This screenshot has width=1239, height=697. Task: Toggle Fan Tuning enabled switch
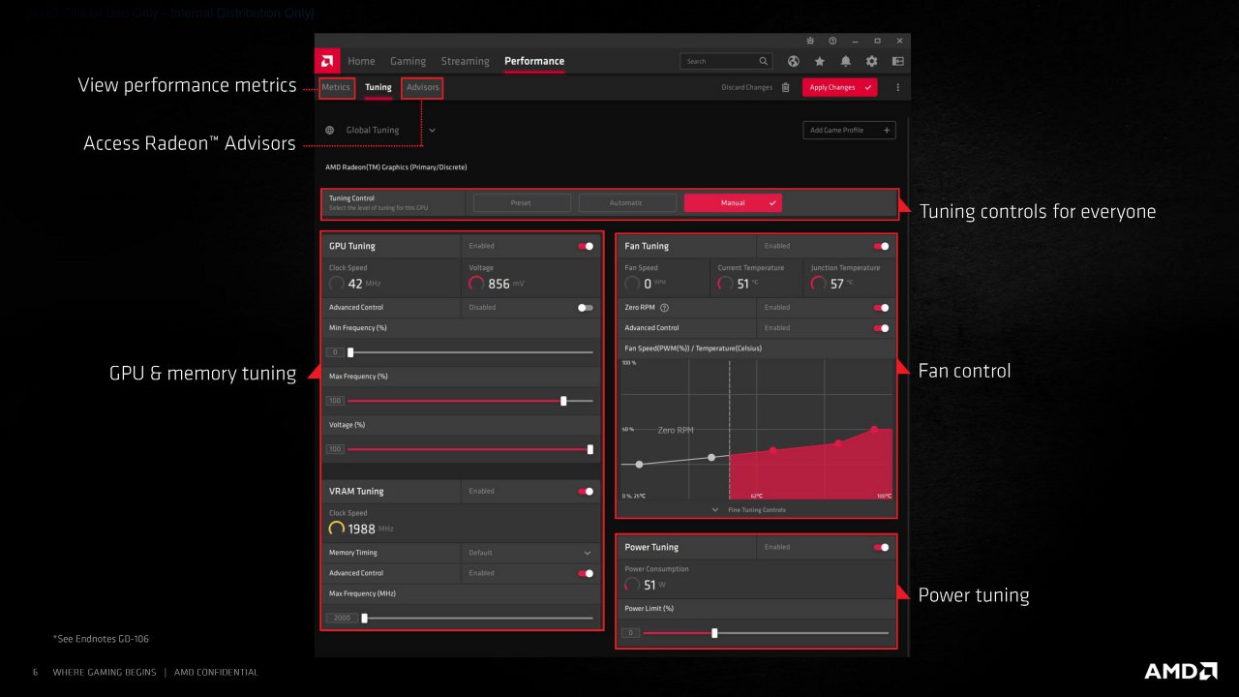881,246
